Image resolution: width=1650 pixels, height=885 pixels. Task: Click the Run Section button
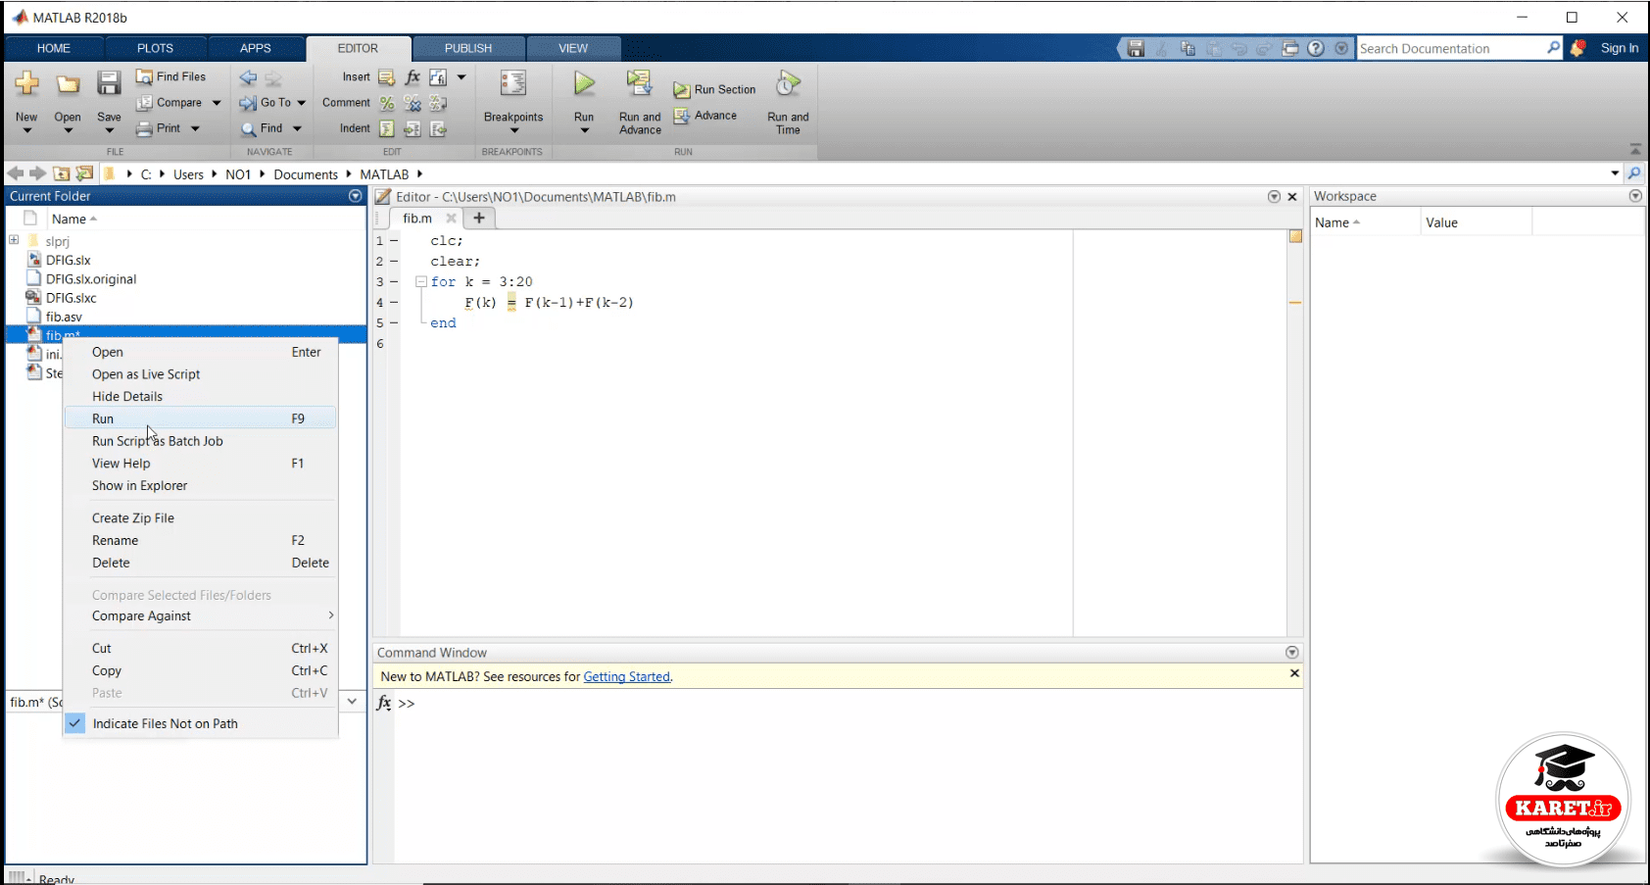click(x=714, y=89)
